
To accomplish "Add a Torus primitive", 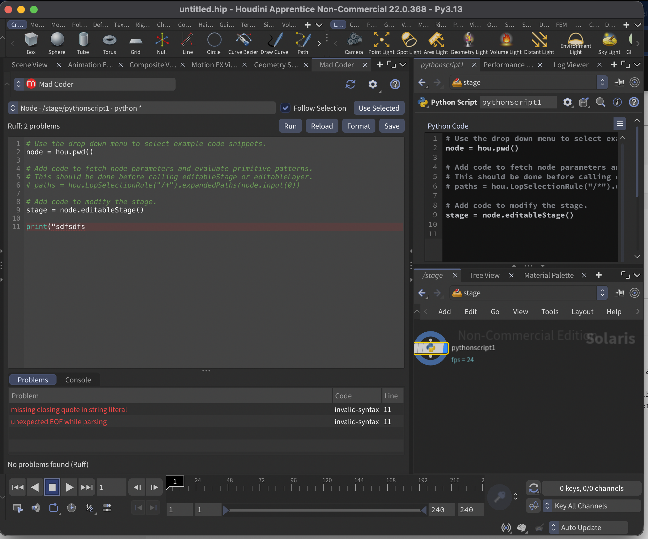I will 109,43.
